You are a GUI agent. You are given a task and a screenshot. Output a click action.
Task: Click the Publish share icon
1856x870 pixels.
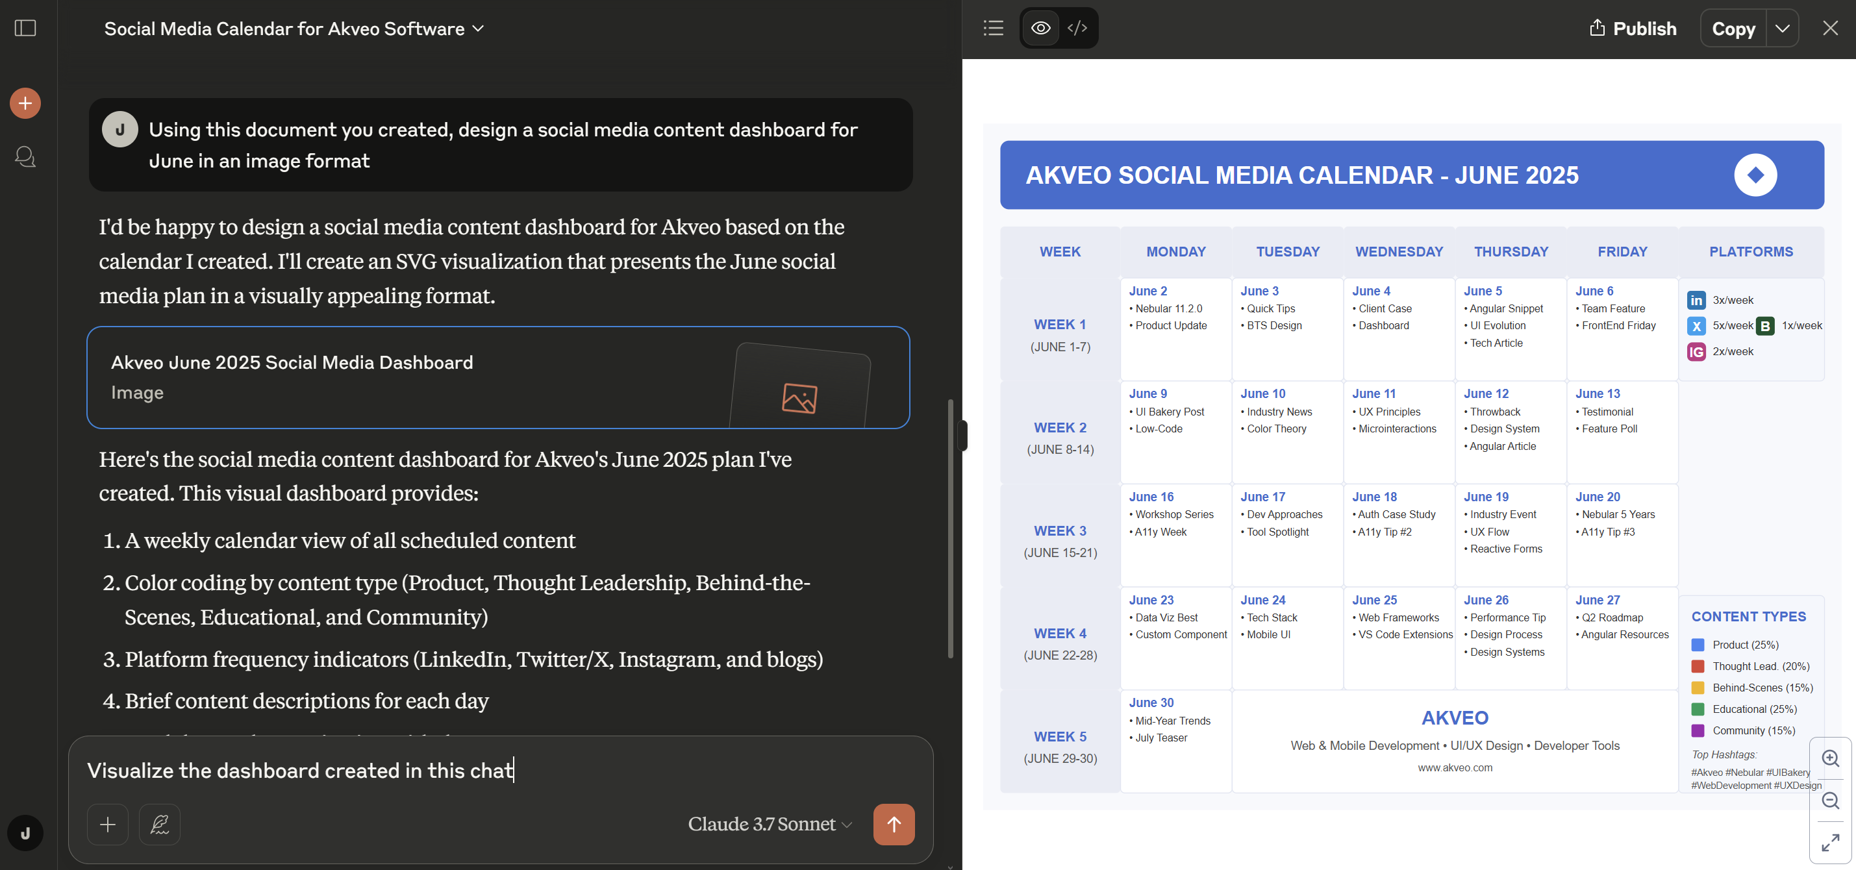click(x=1597, y=28)
